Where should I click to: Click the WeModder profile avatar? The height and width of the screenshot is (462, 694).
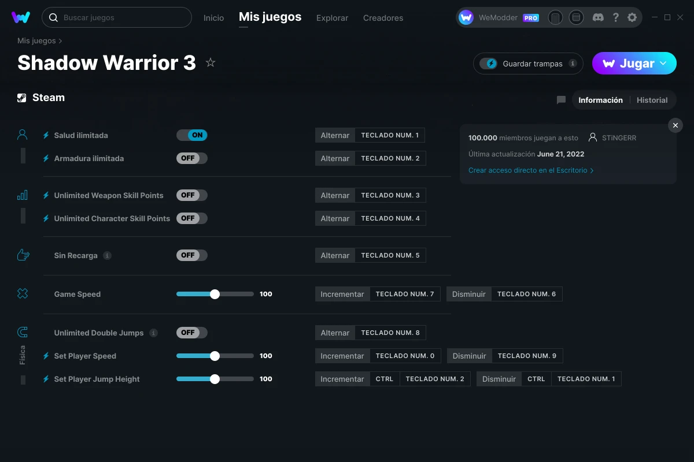pyautogui.click(x=466, y=17)
